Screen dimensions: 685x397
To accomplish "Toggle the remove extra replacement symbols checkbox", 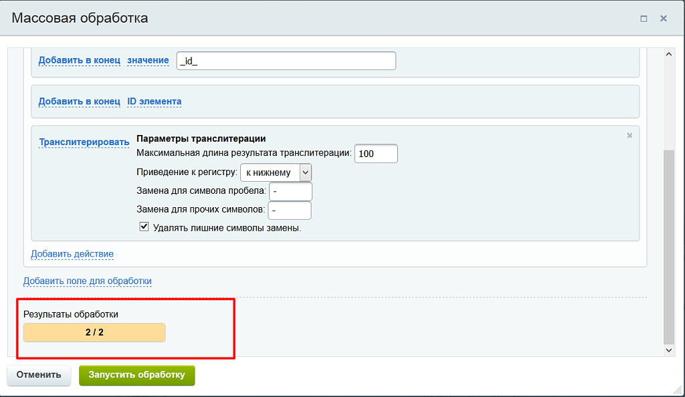I will pyautogui.click(x=144, y=226).
